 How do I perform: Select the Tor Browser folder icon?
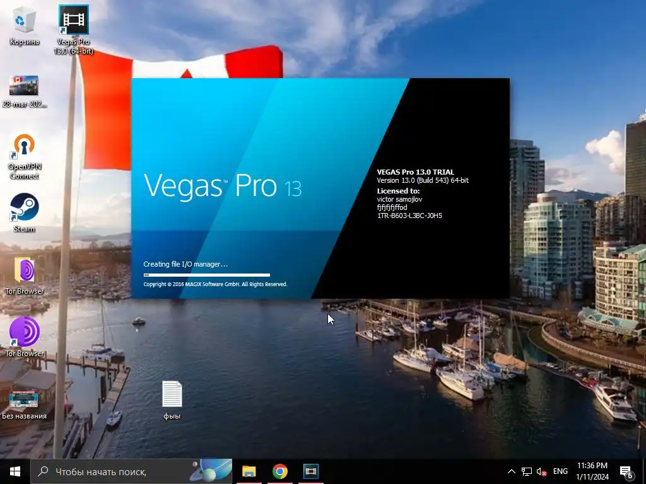(25, 276)
